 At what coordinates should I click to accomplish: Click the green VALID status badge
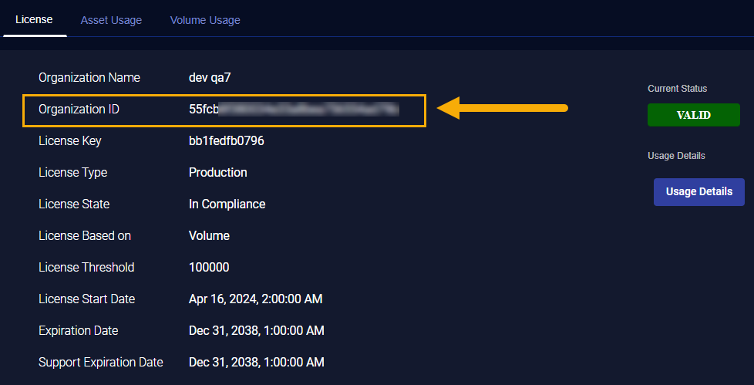(x=693, y=115)
